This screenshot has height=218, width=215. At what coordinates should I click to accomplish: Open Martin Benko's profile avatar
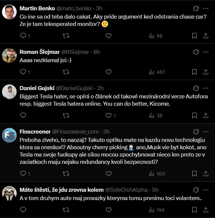[9, 12]
